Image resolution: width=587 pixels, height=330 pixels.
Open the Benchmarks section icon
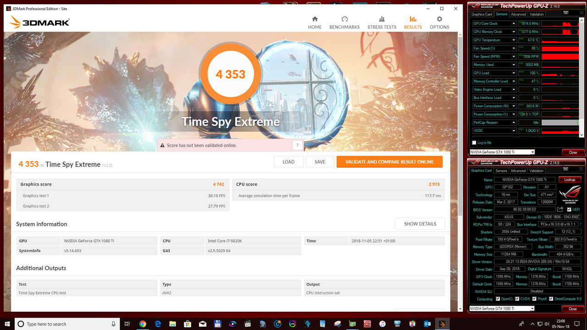pyautogui.click(x=344, y=19)
